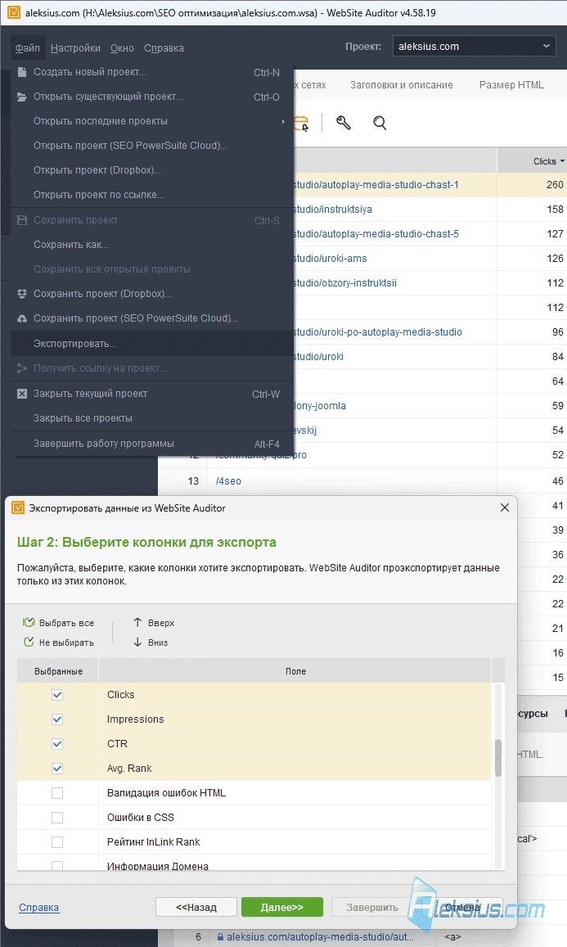Viewport: 567px width, 947px height.
Task: Click the Dropbox icon beside Сохранить проект (Dropbox)
Action: point(22,294)
